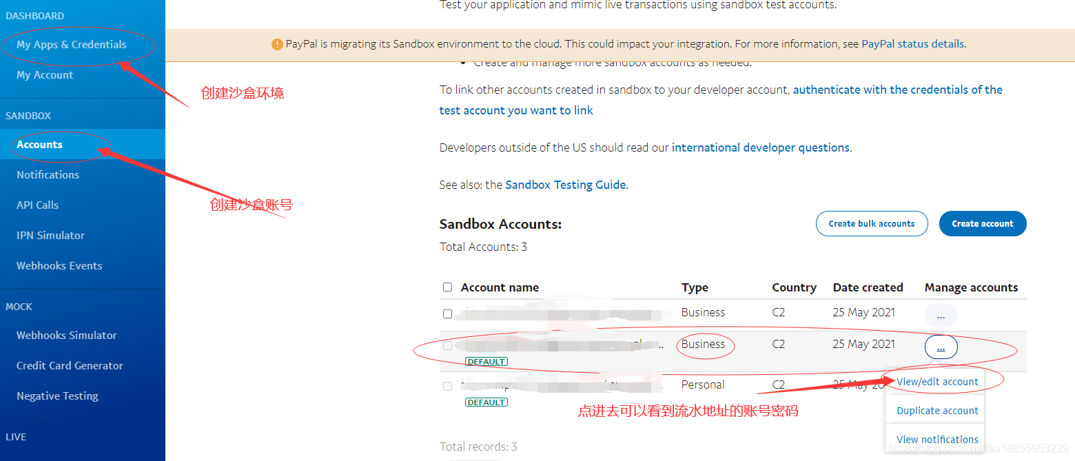Click DEFAULT badge under Business account

click(x=487, y=361)
